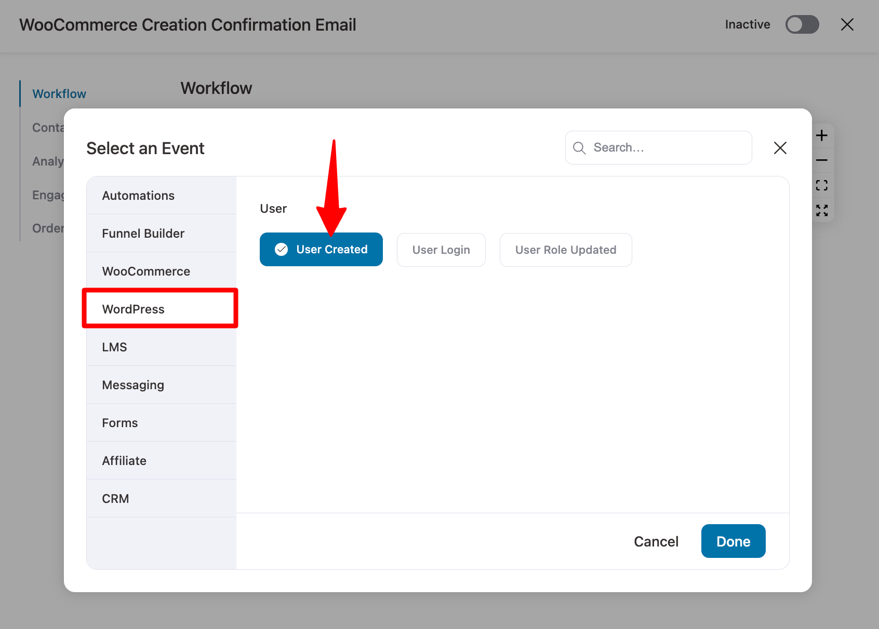Image resolution: width=879 pixels, height=629 pixels.
Task: Open the Workflow sidebar tab
Action: [59, 94]
